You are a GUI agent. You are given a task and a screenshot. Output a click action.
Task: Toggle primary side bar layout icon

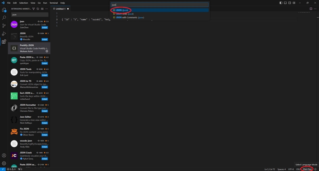click(x=281, y=3)
